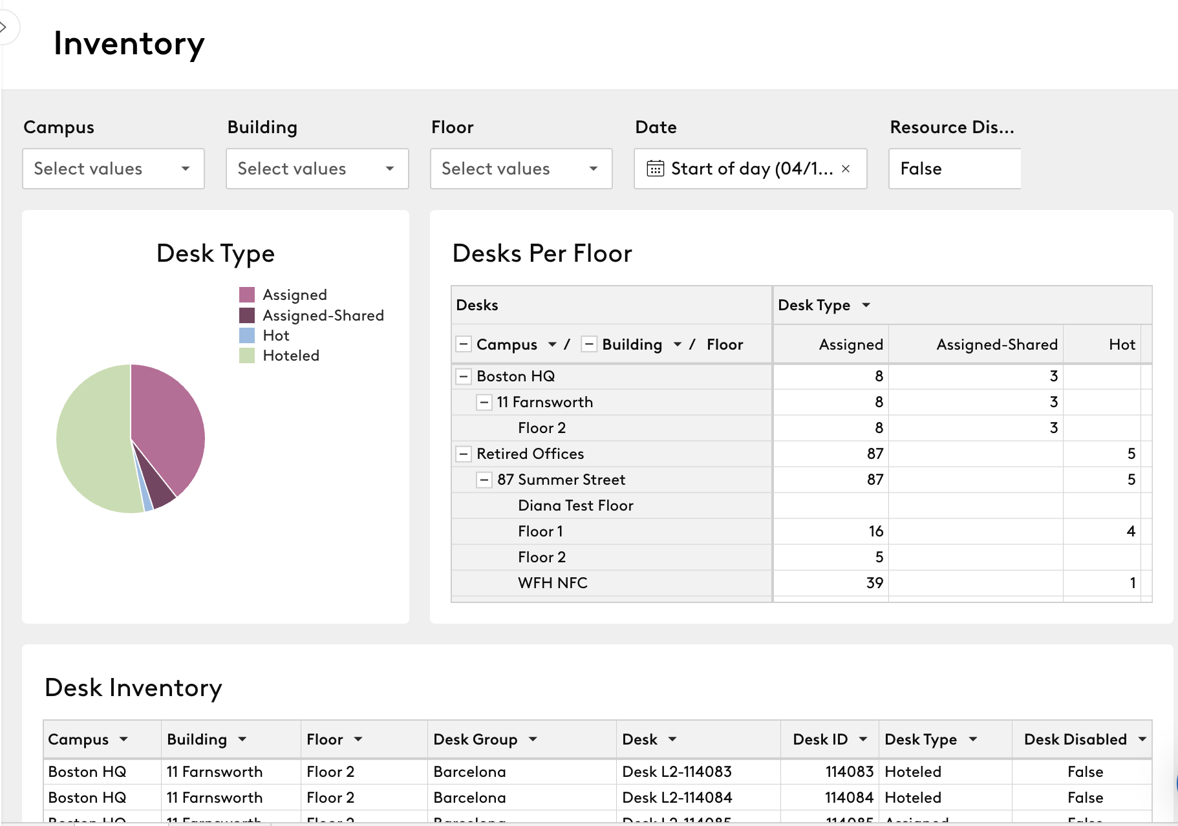
Task: Click the calendar icon in Date filter
Action: [x=655, y=169]
